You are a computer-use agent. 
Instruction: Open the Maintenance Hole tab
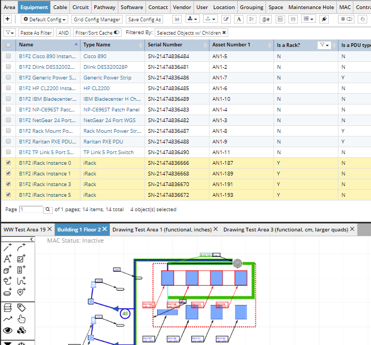click(x=311, y=7)
